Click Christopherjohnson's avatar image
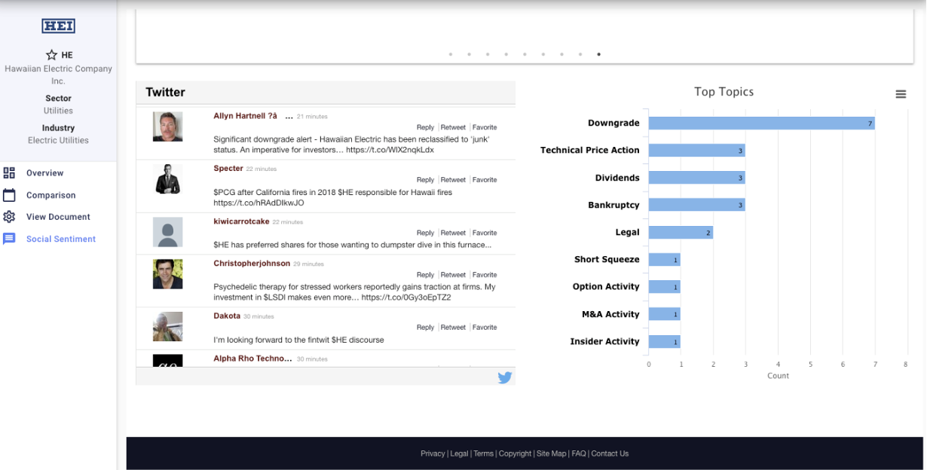The width and height of the screenshot is (927, 470). (x=167, y=274)
